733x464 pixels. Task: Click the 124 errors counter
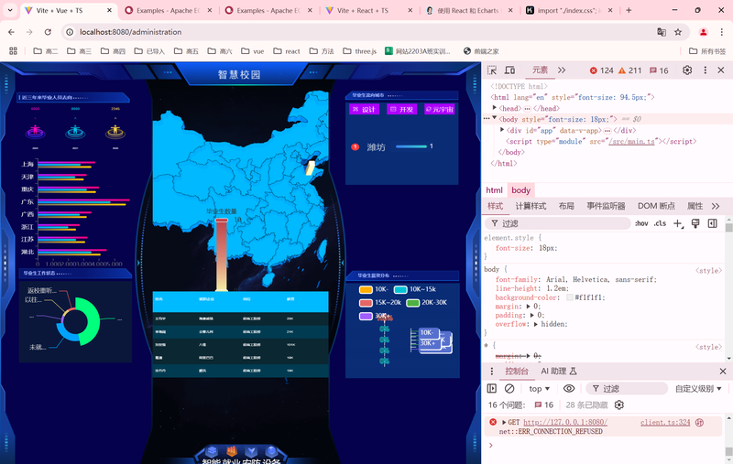(x=602, y=70)
